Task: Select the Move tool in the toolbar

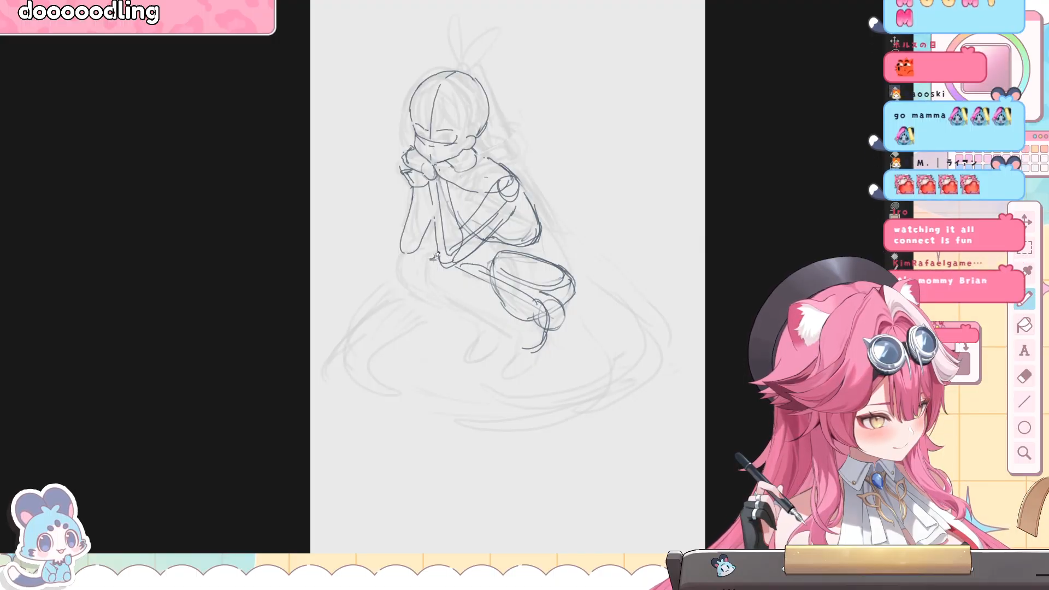Action: (1026, 221)
